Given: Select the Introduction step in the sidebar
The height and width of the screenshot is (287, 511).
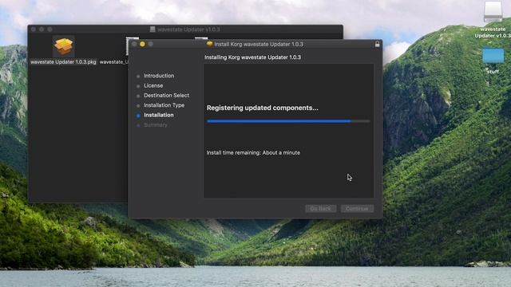Looking at the screenshot, I should point(159,76).
